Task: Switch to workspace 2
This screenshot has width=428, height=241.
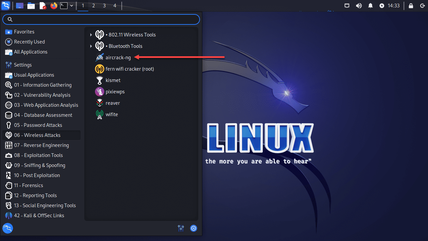Action: [x=94, y=6]
